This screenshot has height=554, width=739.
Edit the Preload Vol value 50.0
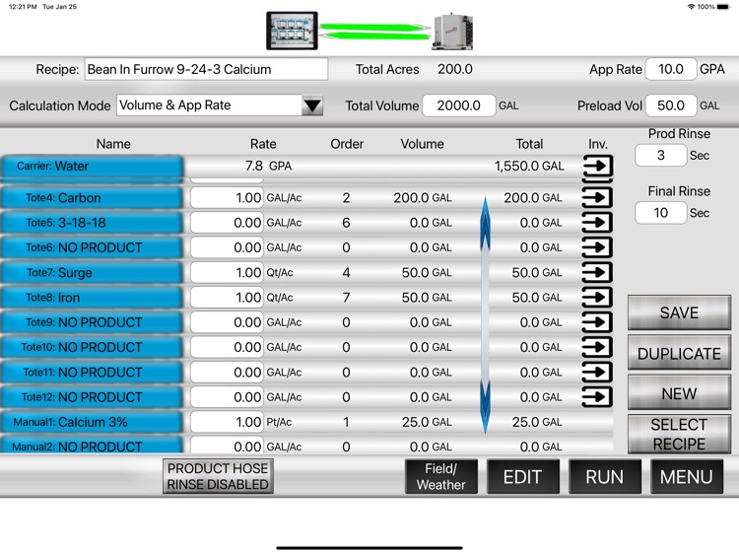671,105
